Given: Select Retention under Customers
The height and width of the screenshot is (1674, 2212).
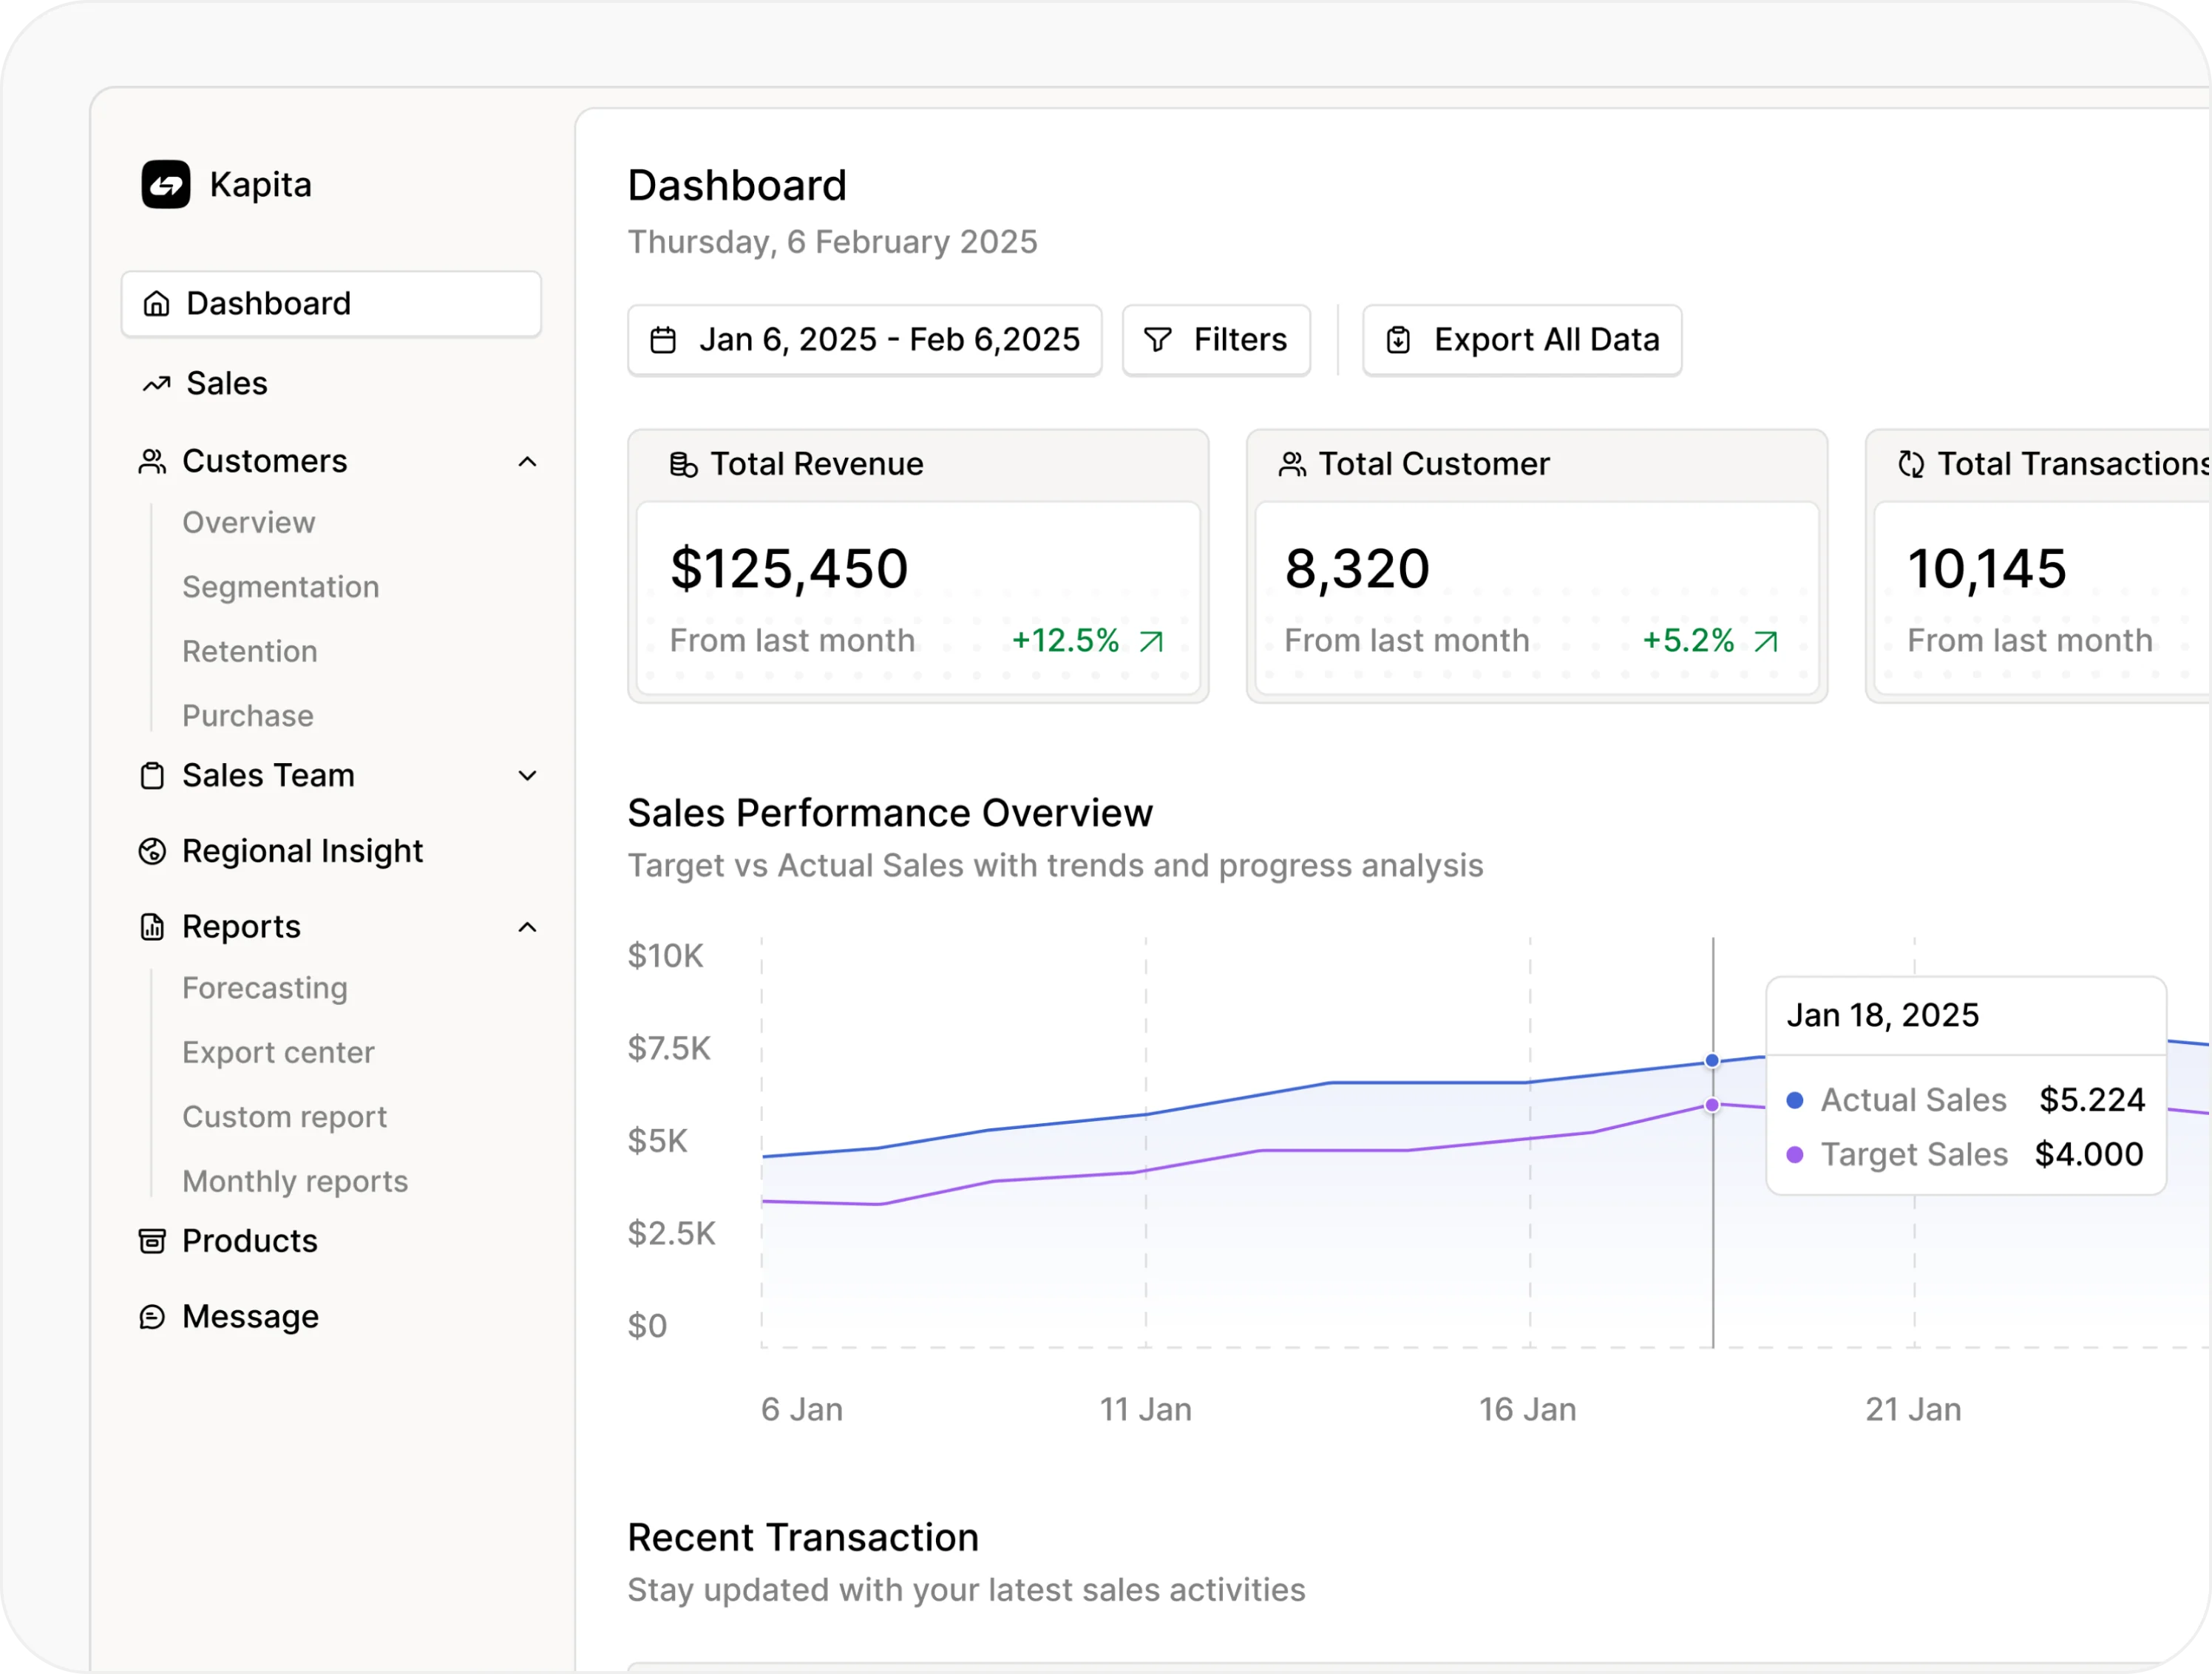Looking at the screenshot, I should point(250,652).
